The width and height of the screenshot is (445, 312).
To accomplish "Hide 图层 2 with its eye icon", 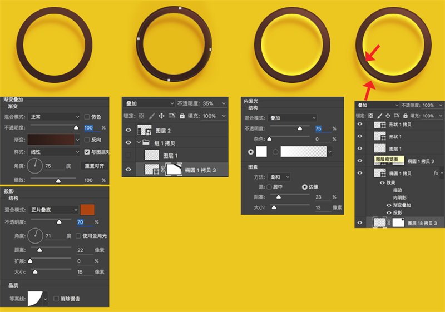I will pyautogui.click(x=128, y=130).
